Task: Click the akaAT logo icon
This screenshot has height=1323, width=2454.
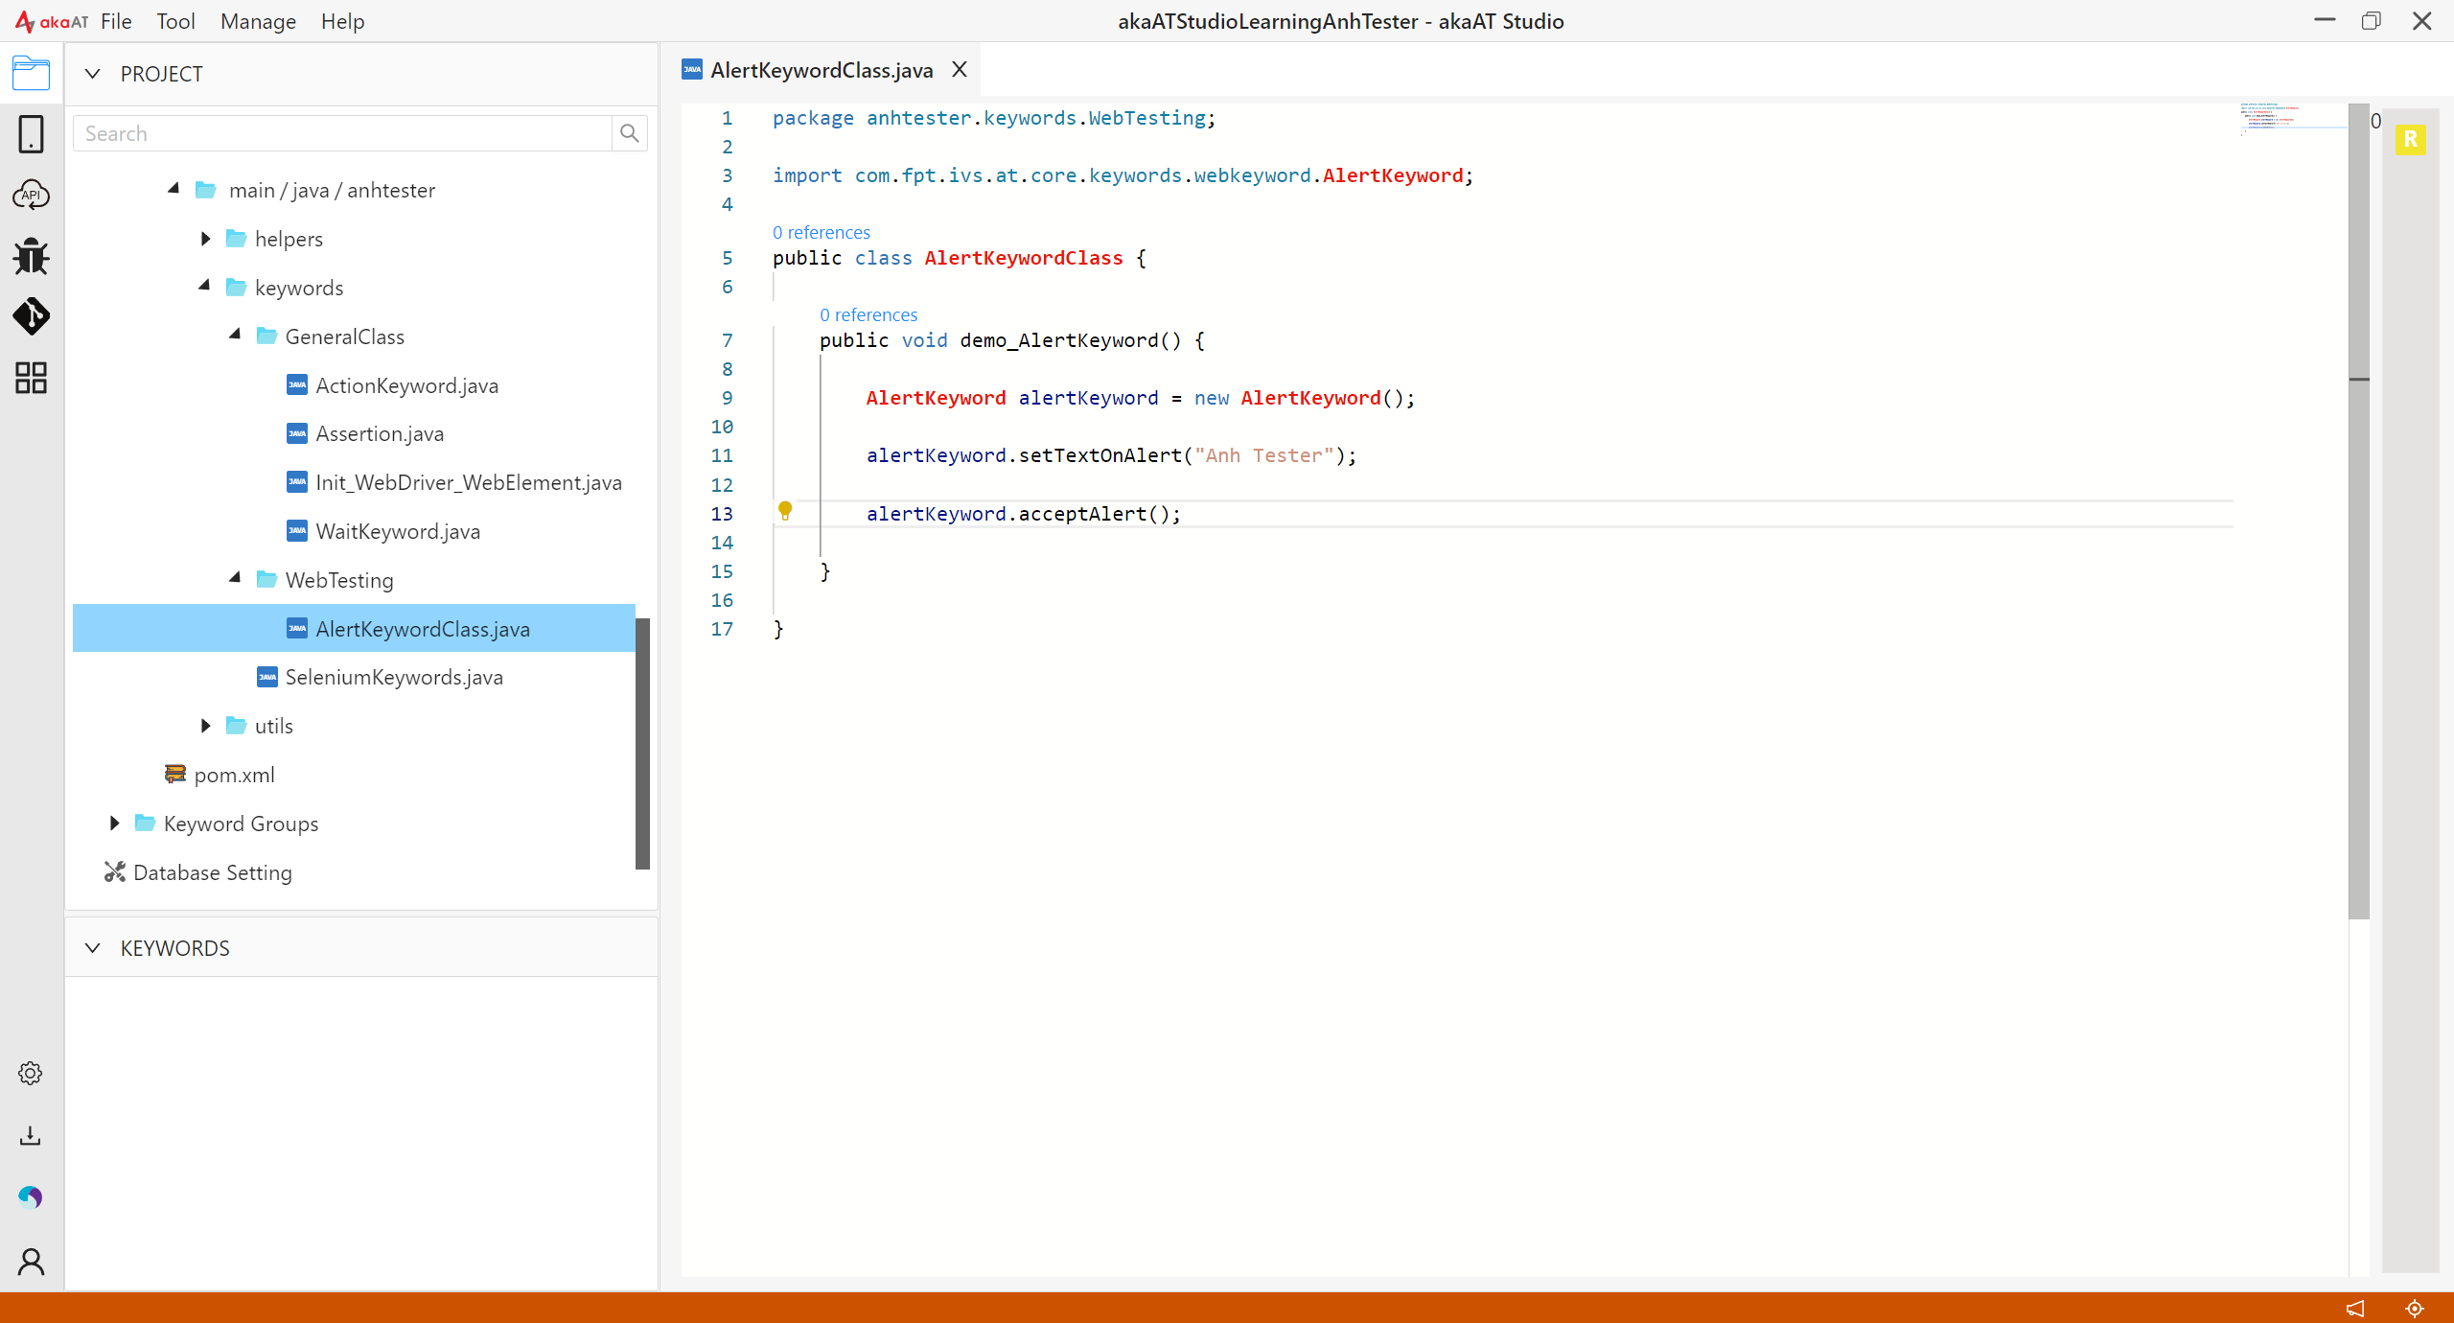Action: click(51, 21)
